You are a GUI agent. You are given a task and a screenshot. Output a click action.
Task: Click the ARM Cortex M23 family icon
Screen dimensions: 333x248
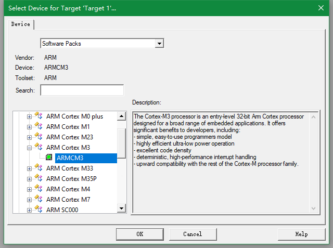point(39,137)
